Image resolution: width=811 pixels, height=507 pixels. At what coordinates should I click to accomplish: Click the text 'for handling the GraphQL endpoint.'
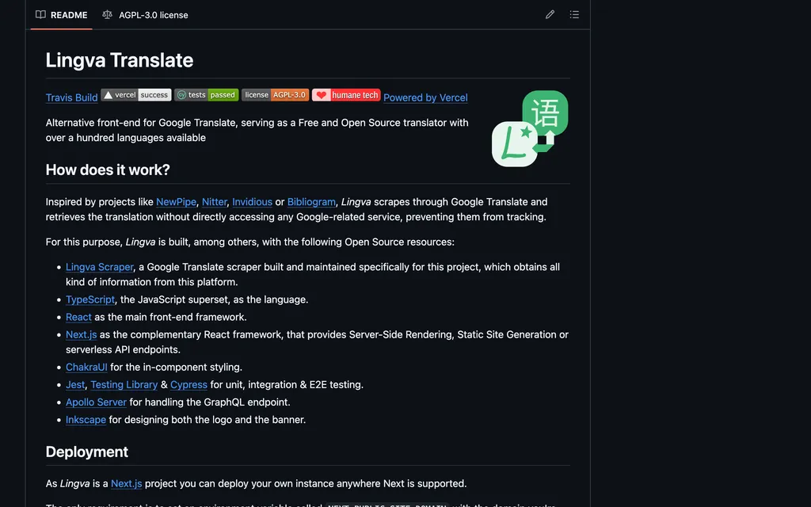[x=209, y=402]
